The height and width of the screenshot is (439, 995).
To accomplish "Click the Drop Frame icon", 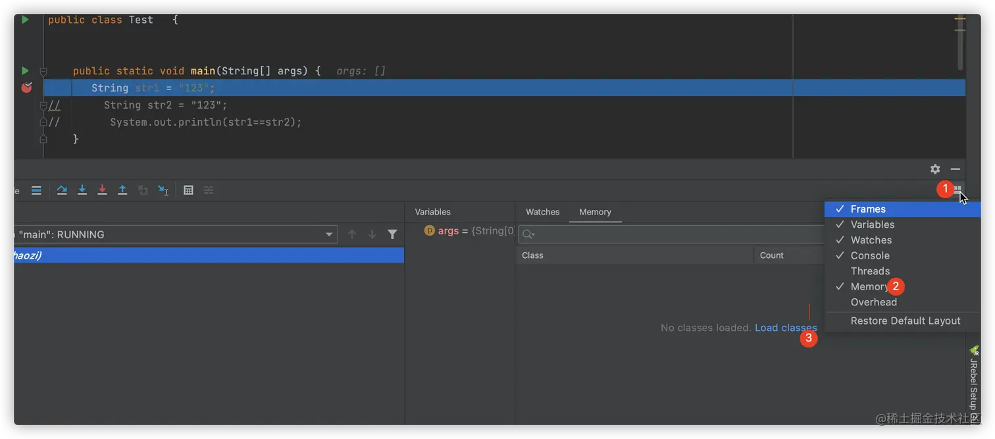I will coord(143,190).
